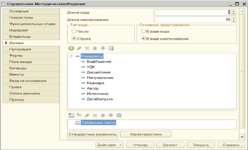Proceed with the Далее> button
The width and height of the screenshot is (248, 150).
170,145
